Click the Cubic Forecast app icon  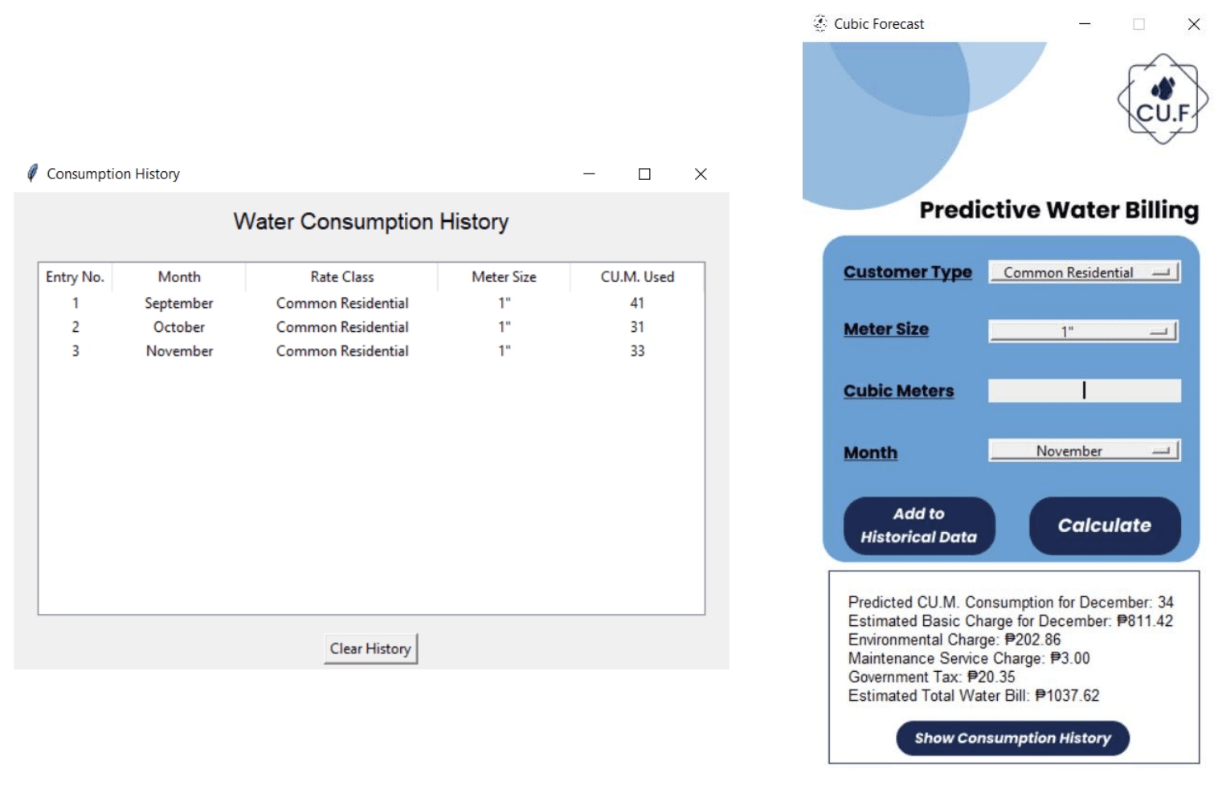(821, 23)
